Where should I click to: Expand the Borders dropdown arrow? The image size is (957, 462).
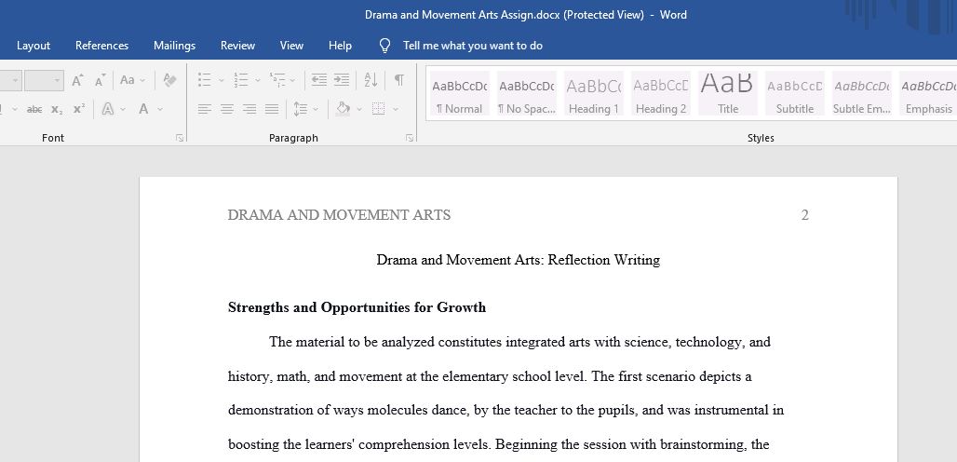396,109
